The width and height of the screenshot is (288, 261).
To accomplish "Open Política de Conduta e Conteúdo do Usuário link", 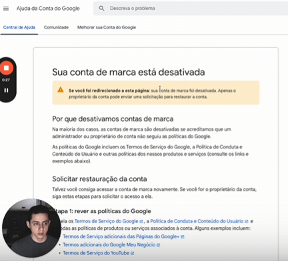I will (197, 221).
